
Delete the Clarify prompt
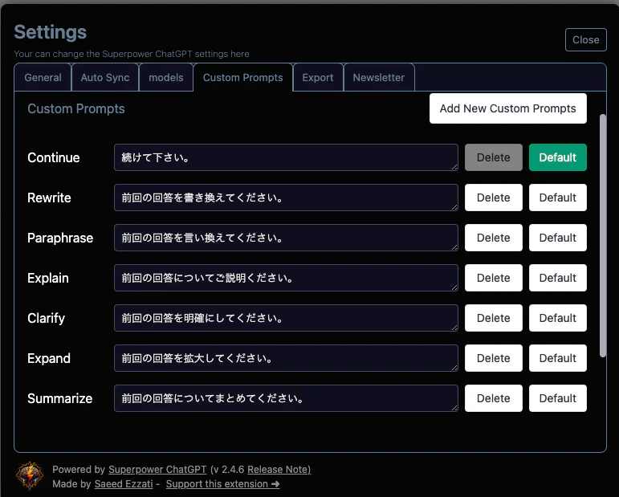coord(494,318)
